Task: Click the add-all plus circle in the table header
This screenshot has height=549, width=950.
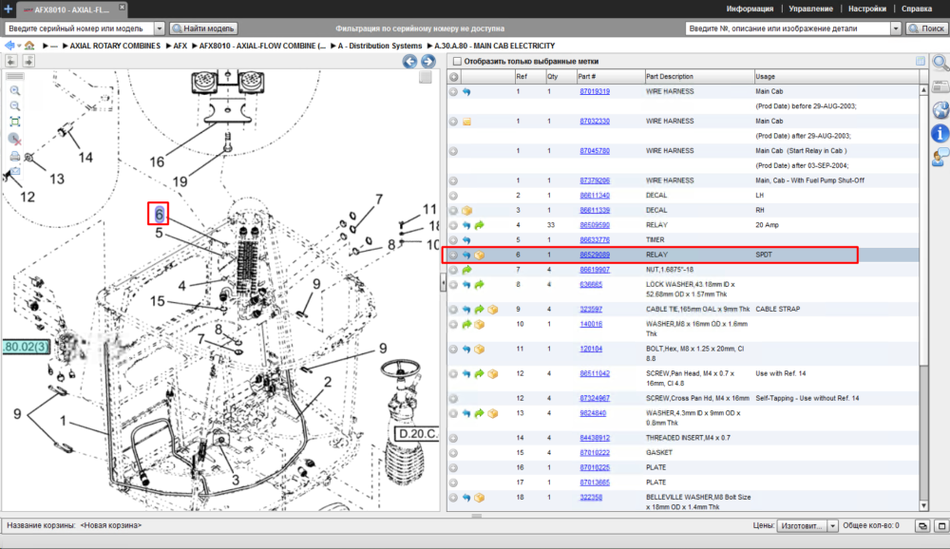Action: tap(454, 77)
